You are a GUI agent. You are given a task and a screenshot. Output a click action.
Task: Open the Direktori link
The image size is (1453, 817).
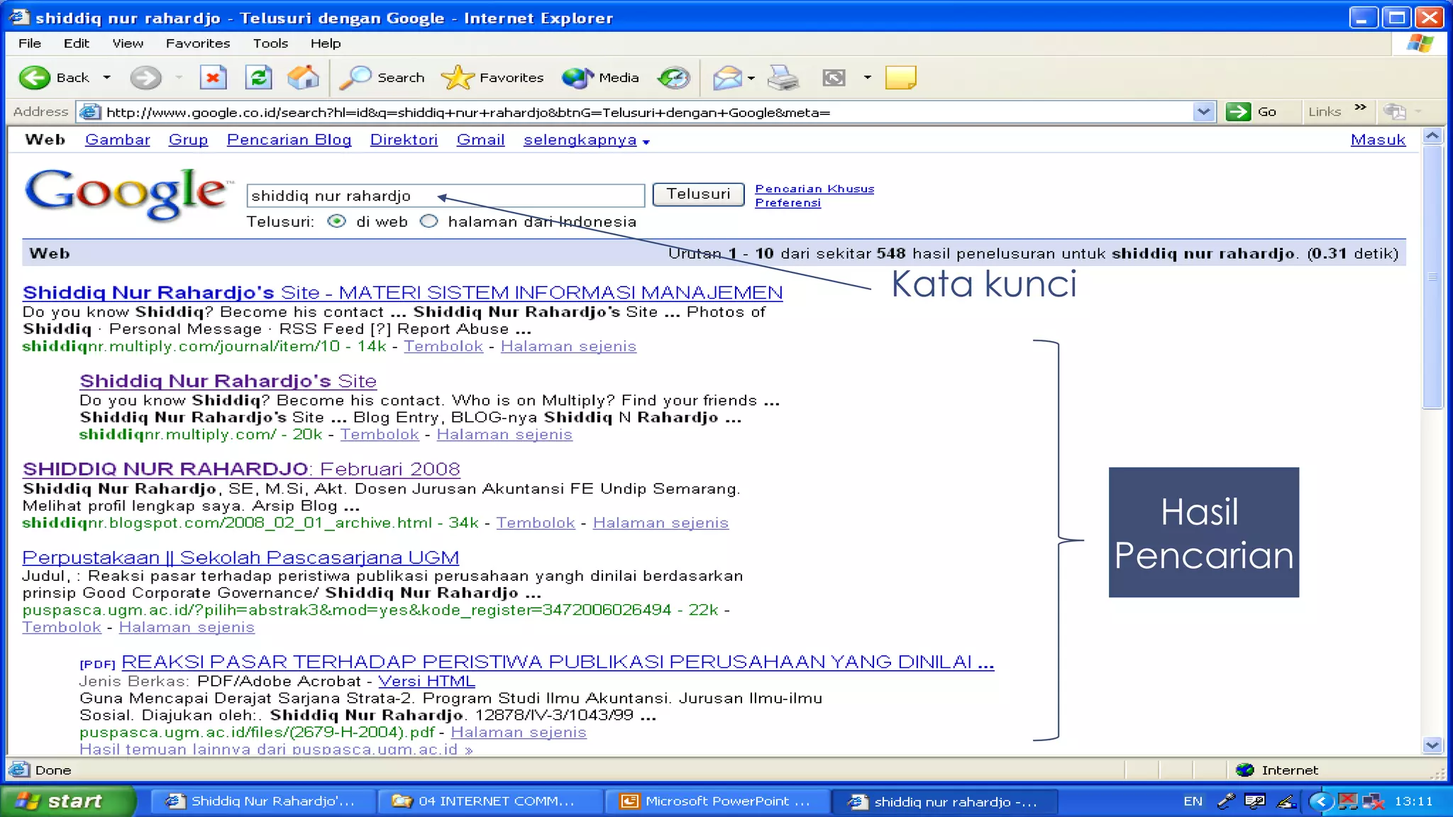pyautogui.click(x=404, y=140)
